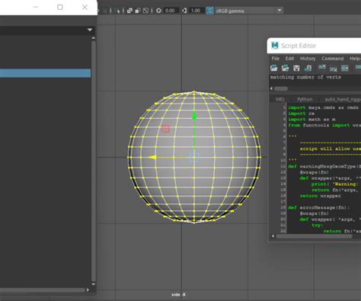
Task: Click the 'import re' code line
Action: tap(301, 114)
